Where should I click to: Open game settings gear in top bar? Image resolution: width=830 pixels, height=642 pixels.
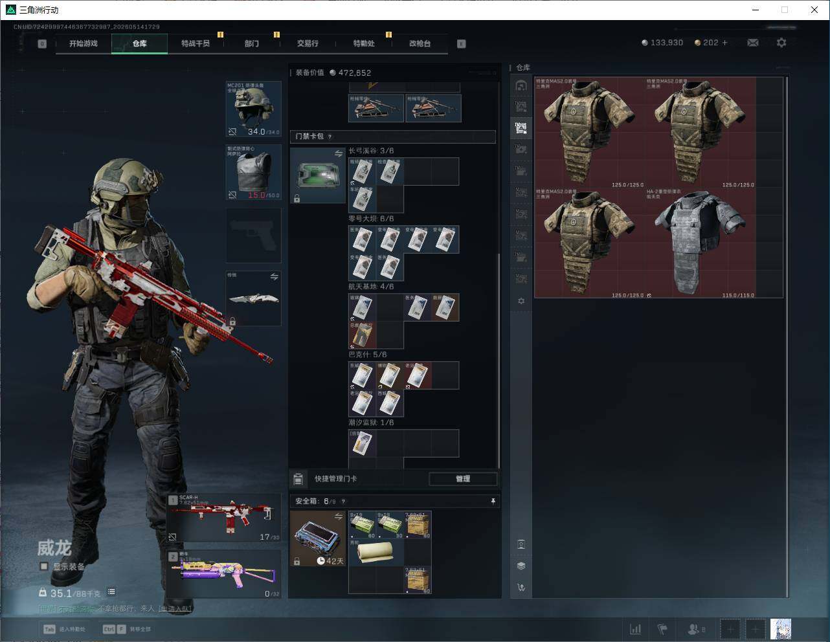pyautogui.click(x=781, y=43)
